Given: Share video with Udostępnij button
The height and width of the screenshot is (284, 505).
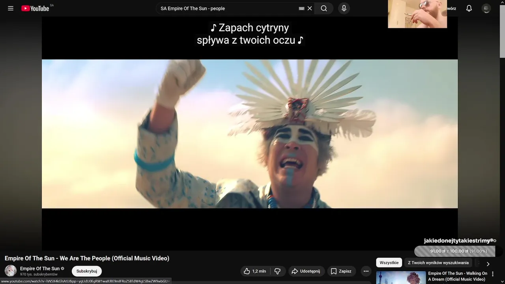Looking at the screenshot, I should [306, 271].
